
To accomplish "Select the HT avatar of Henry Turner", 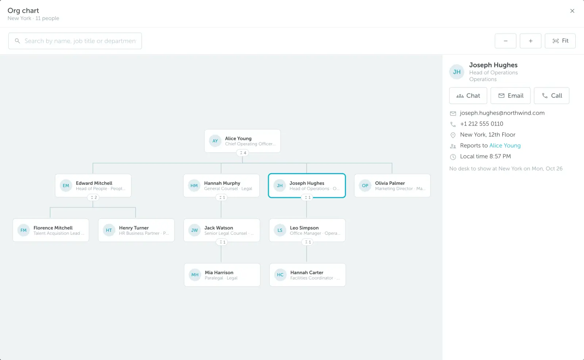I will [x=109, y=230].
